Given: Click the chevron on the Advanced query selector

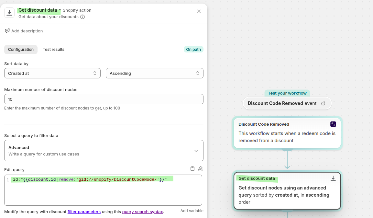Looking at the screenshot, I should [x=196, y=151].
